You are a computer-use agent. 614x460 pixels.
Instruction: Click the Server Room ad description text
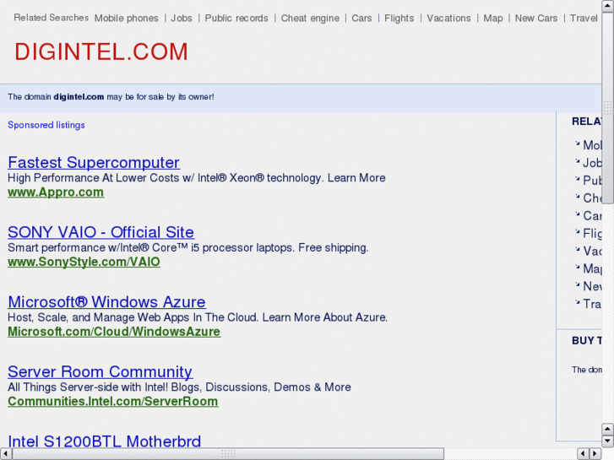point(179,387)
